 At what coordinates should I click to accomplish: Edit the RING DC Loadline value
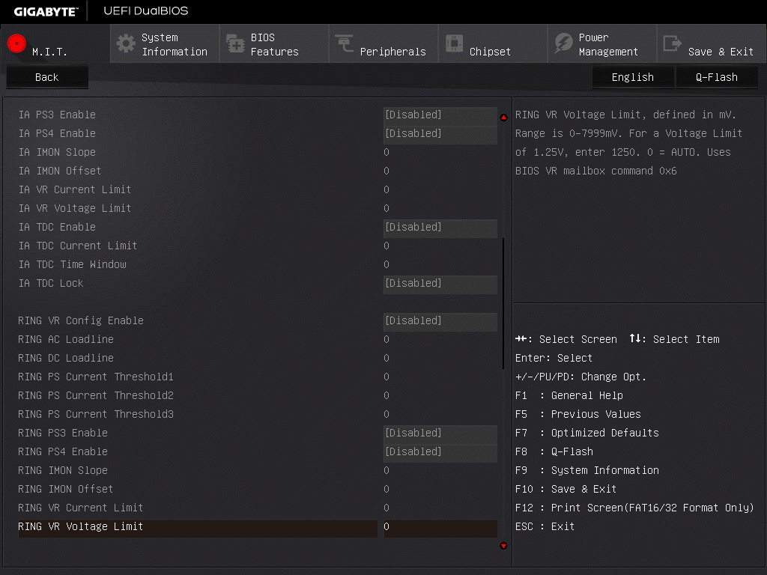click(386, 359)
